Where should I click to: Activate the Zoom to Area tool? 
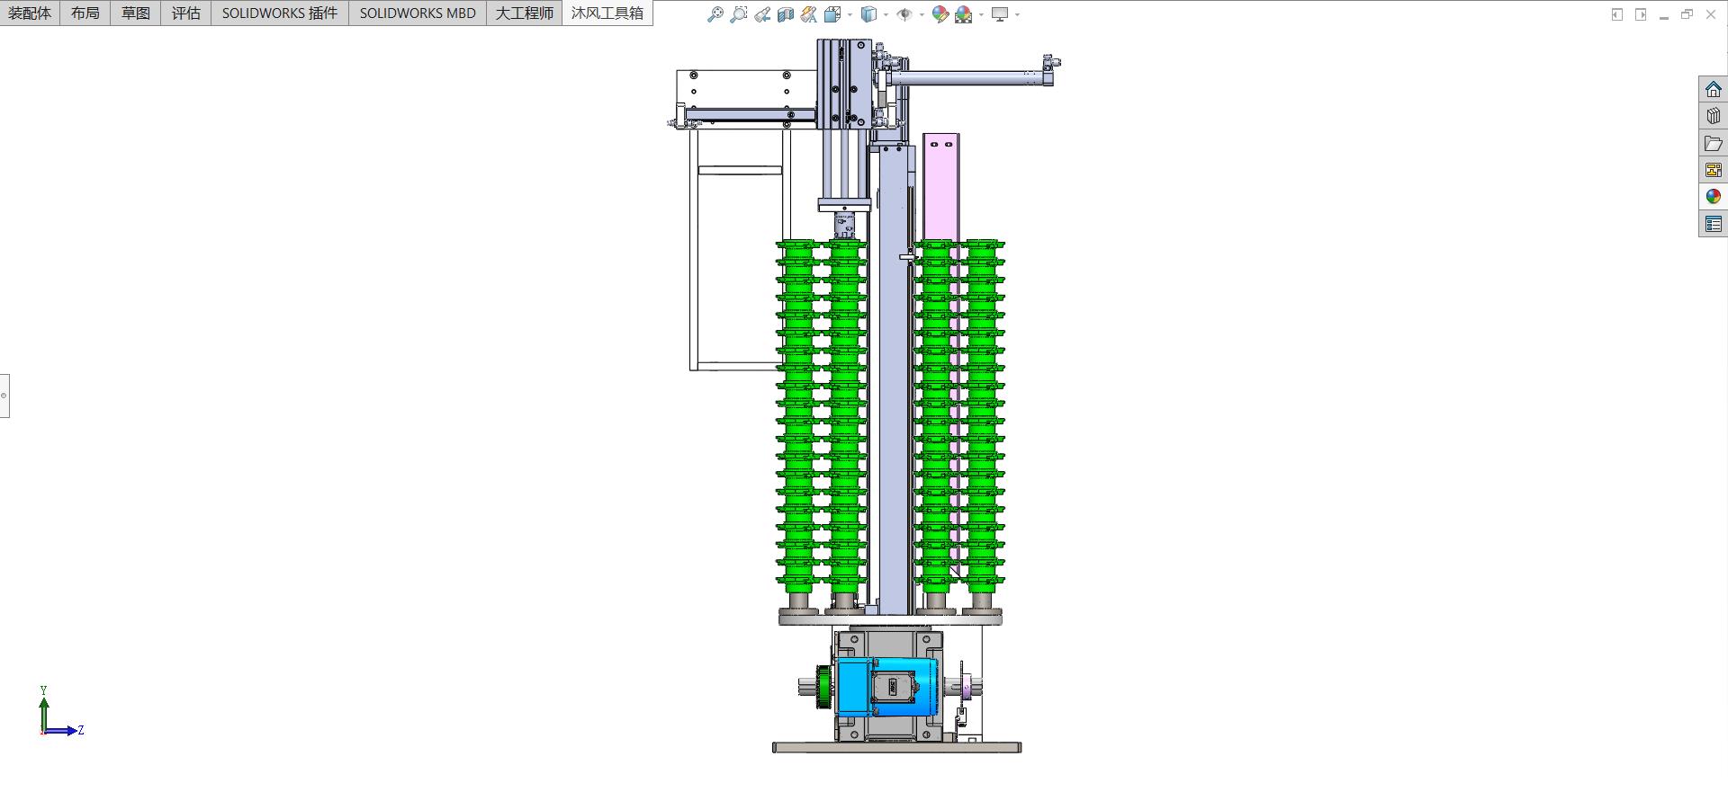pyautogui.click(x=739, y=14)
